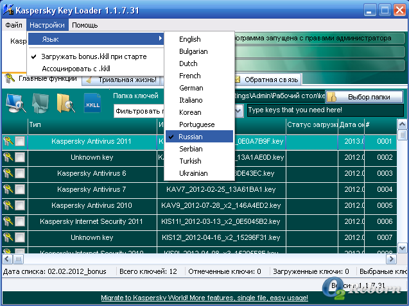Viewport: 409px width, 306px height.
Task: Click vertical scrollbar up arrow
Action: pyautogui.click(x=402, y=124)
